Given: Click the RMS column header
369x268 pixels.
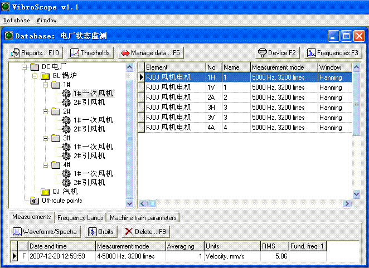Looking at the screenshot, I should pos(275,246).
